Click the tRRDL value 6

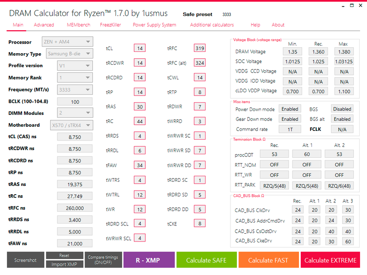140,151
